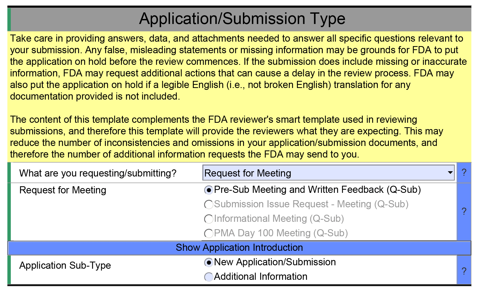Click the help question mark for Application Sub-Type
The height and width of the screenshot is (294, 479).
[464, 271]
